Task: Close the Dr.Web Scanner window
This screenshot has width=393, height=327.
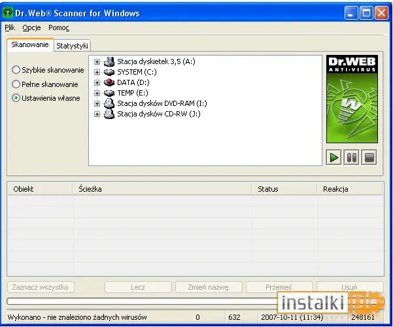Action: pos(381,13)
